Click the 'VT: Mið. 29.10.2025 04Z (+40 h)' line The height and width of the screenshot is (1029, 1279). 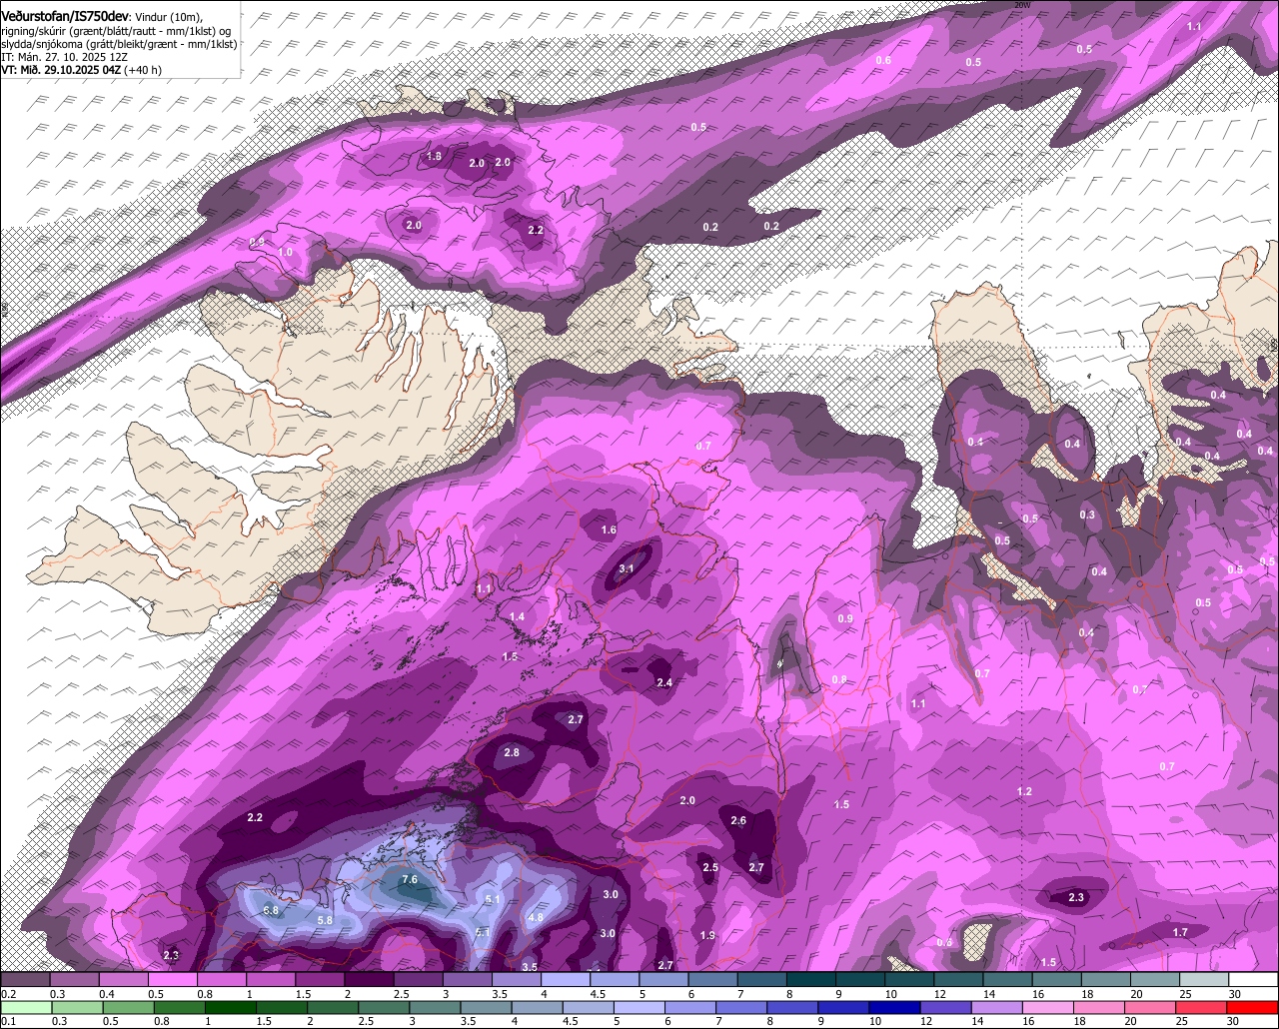[82, 70]
